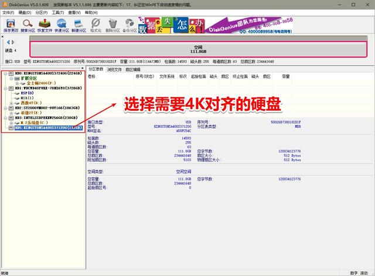
Task: Select the HD5 KINGSTON 112GB disk
Action: pyautogui.click(x=49, y=128)
